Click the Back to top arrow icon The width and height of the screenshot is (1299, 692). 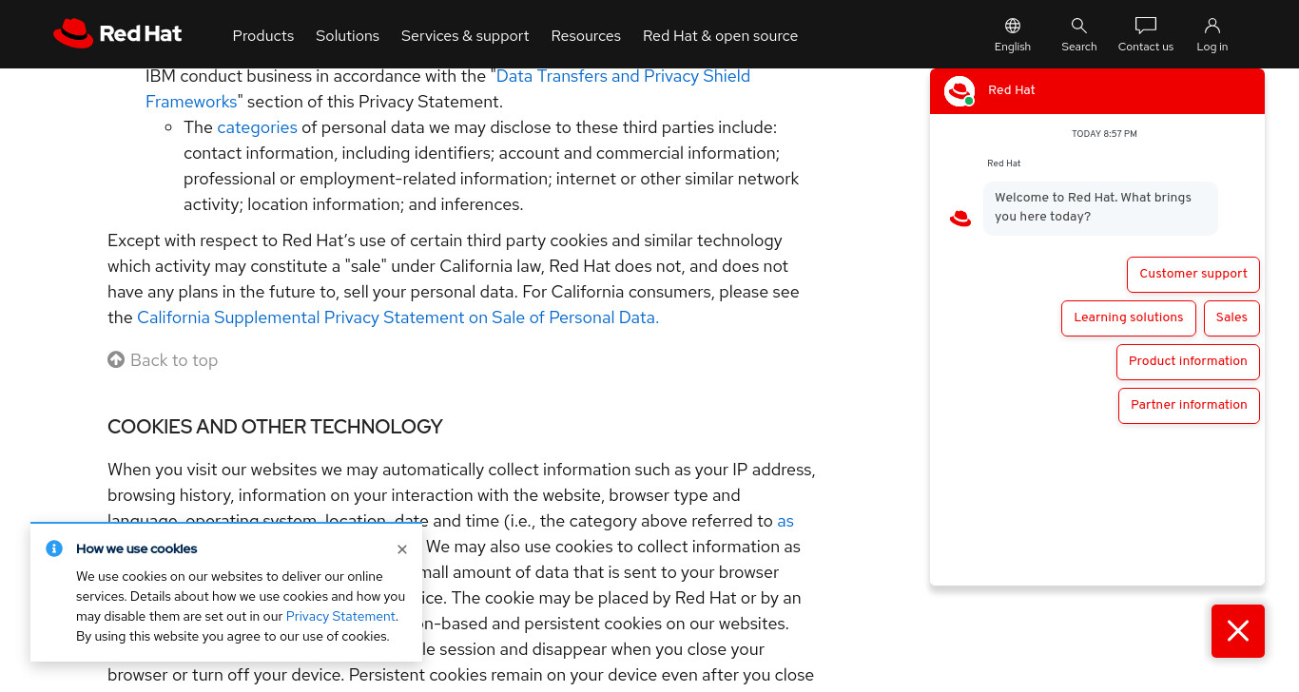116,359
